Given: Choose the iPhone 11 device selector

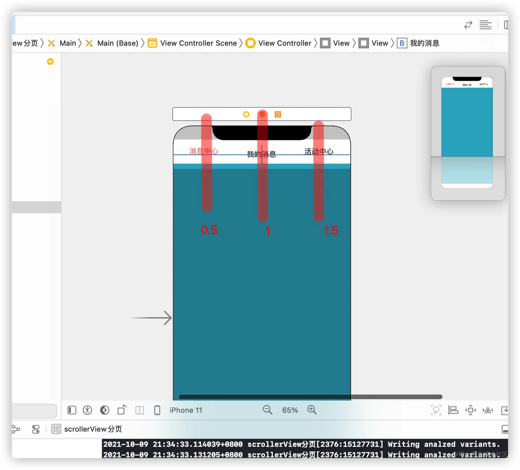Looking at the screenshot, I should pyautogui.click(x=186, y=410).
